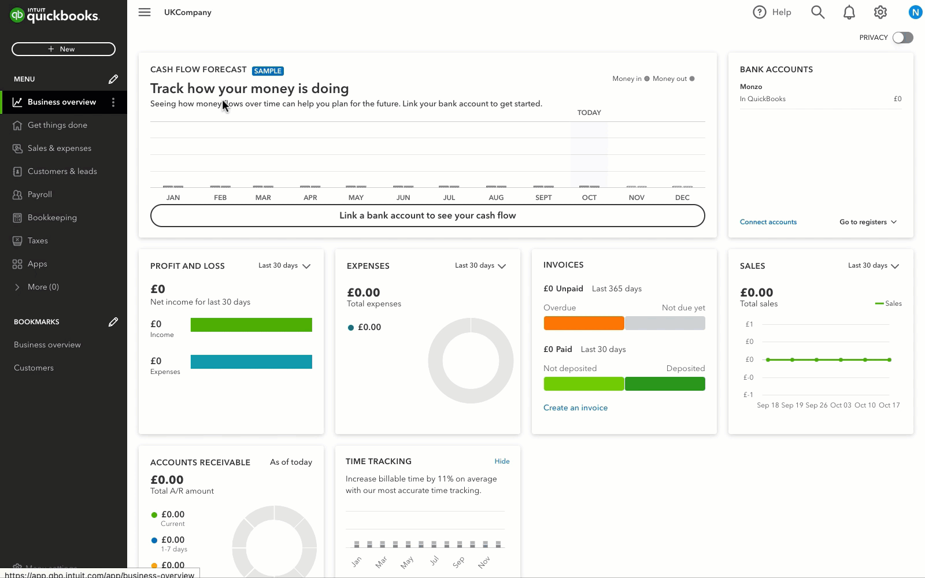The width and height of the screenshot is (925, 578).
Task: Click the OCT label on cash flow chart
Action: [x=589, y=198]
